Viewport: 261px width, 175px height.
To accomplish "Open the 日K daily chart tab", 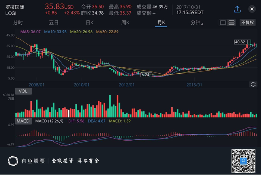I will pos(89,23).
